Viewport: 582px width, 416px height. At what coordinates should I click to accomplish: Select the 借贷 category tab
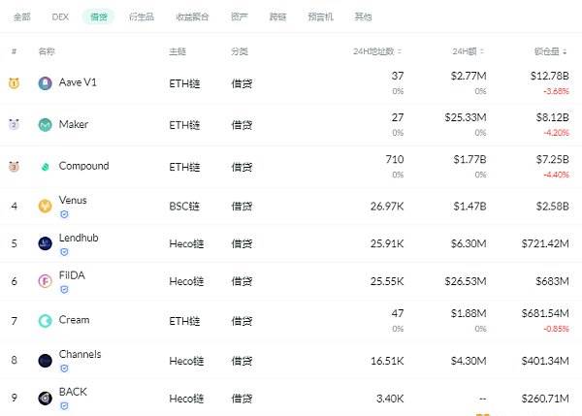[x=99, y=16]
